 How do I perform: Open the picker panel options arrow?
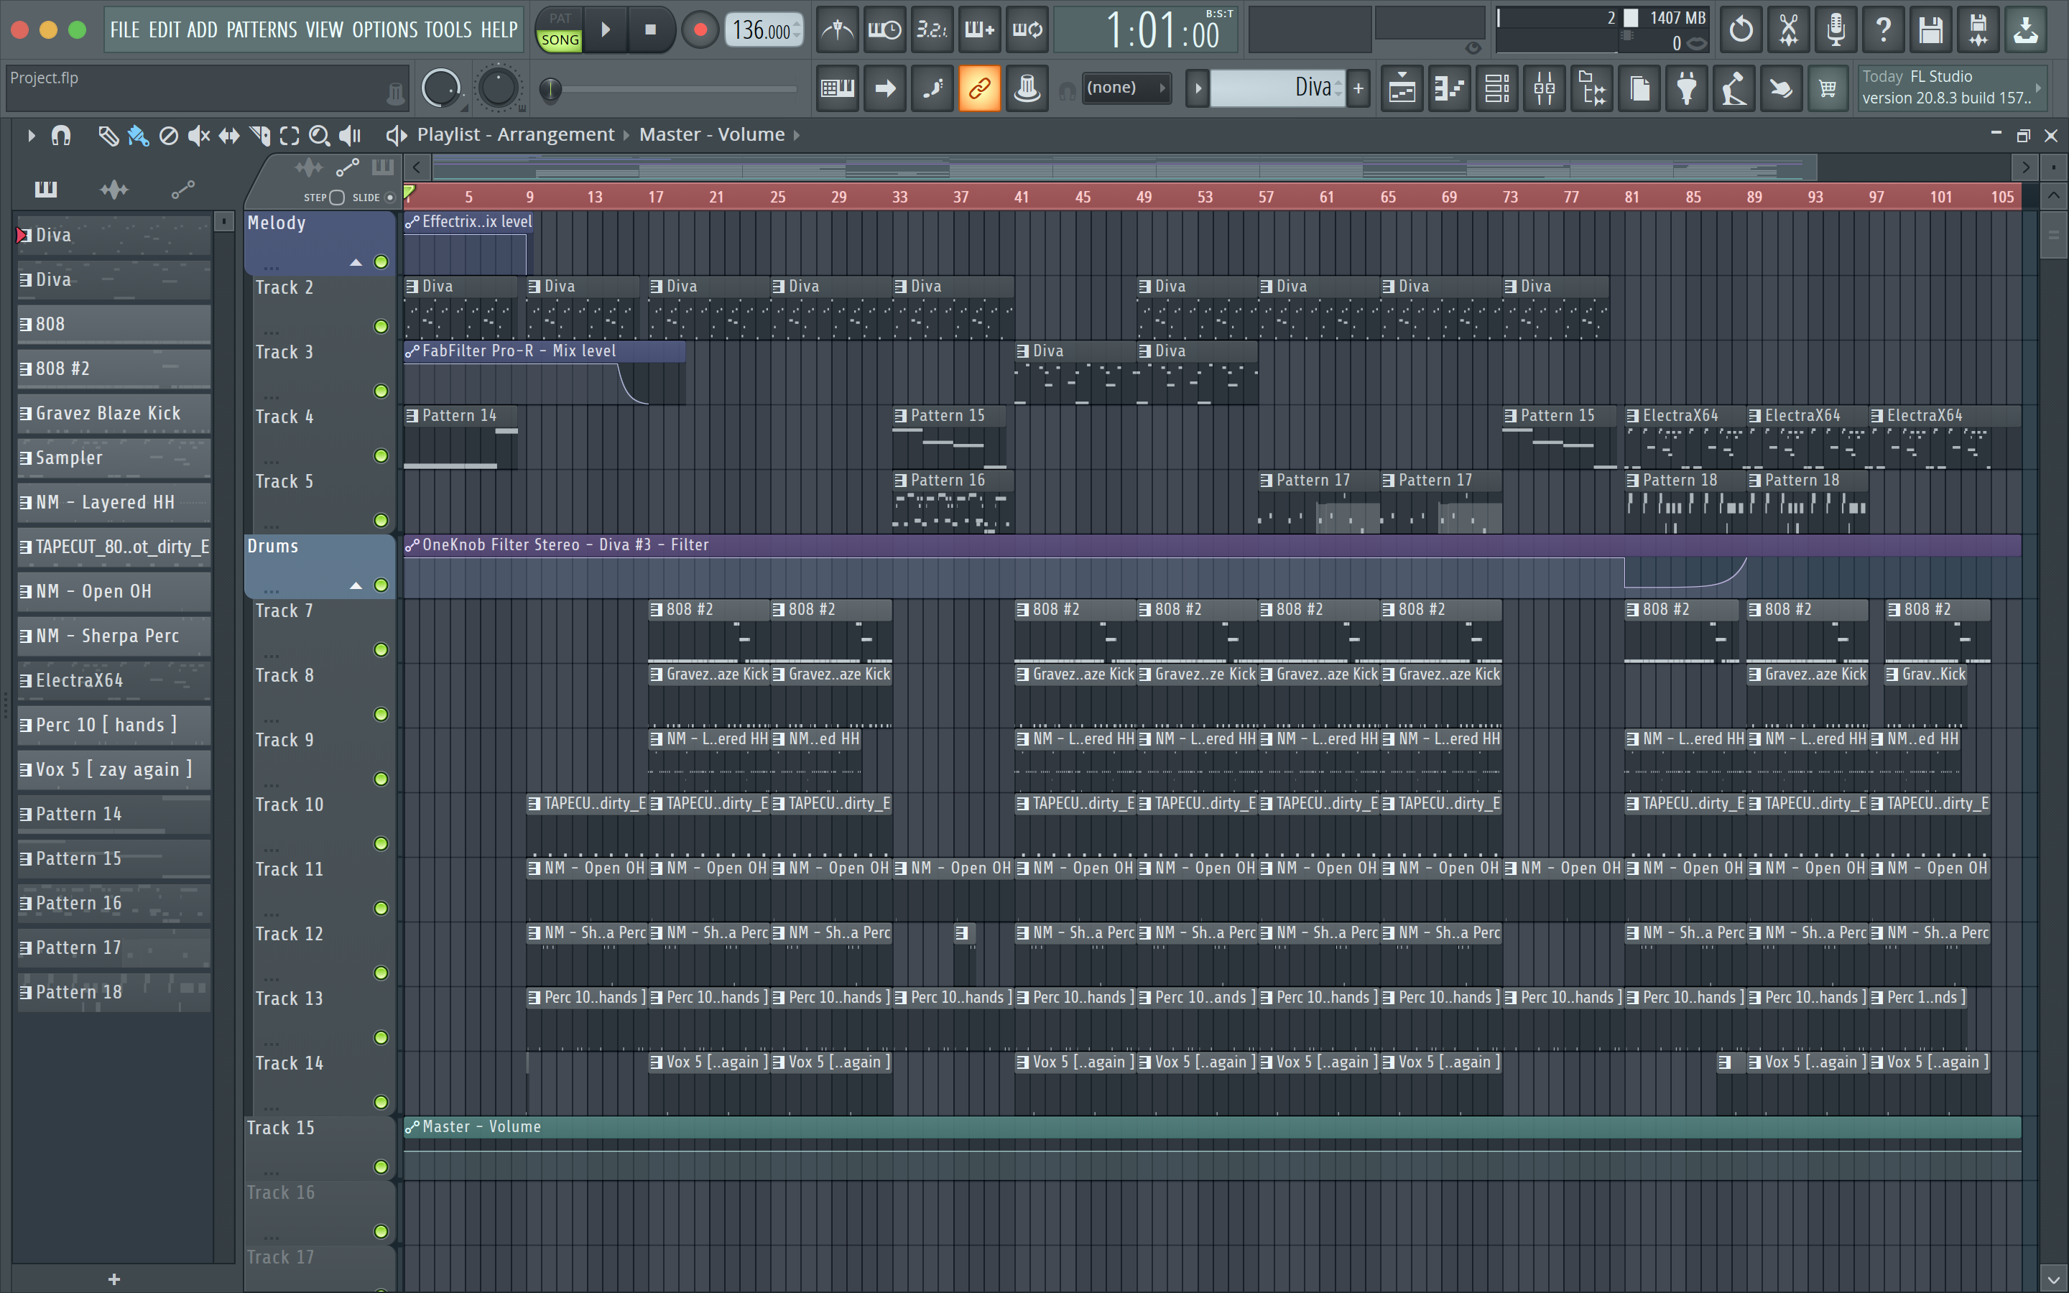224,221
